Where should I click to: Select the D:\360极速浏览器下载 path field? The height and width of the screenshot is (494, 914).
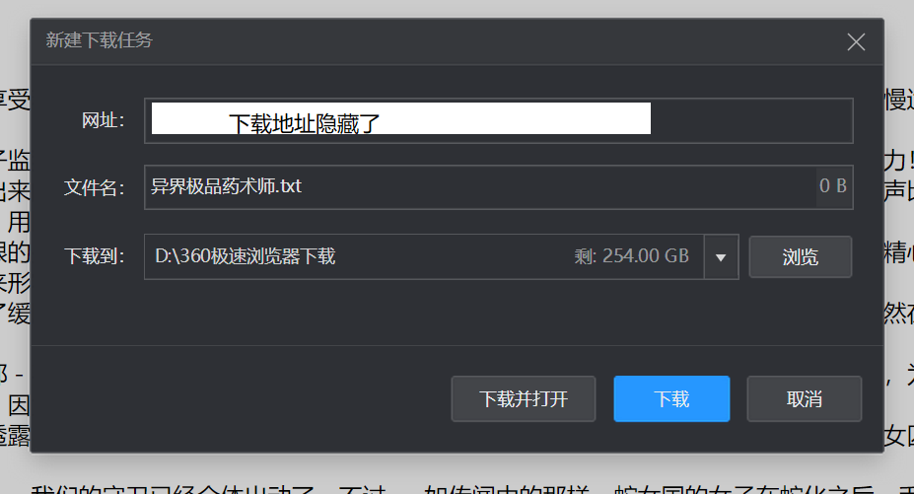424,256
